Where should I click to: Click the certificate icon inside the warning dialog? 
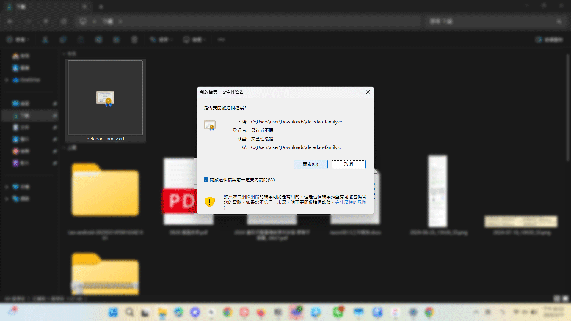[x=210, y=125]
